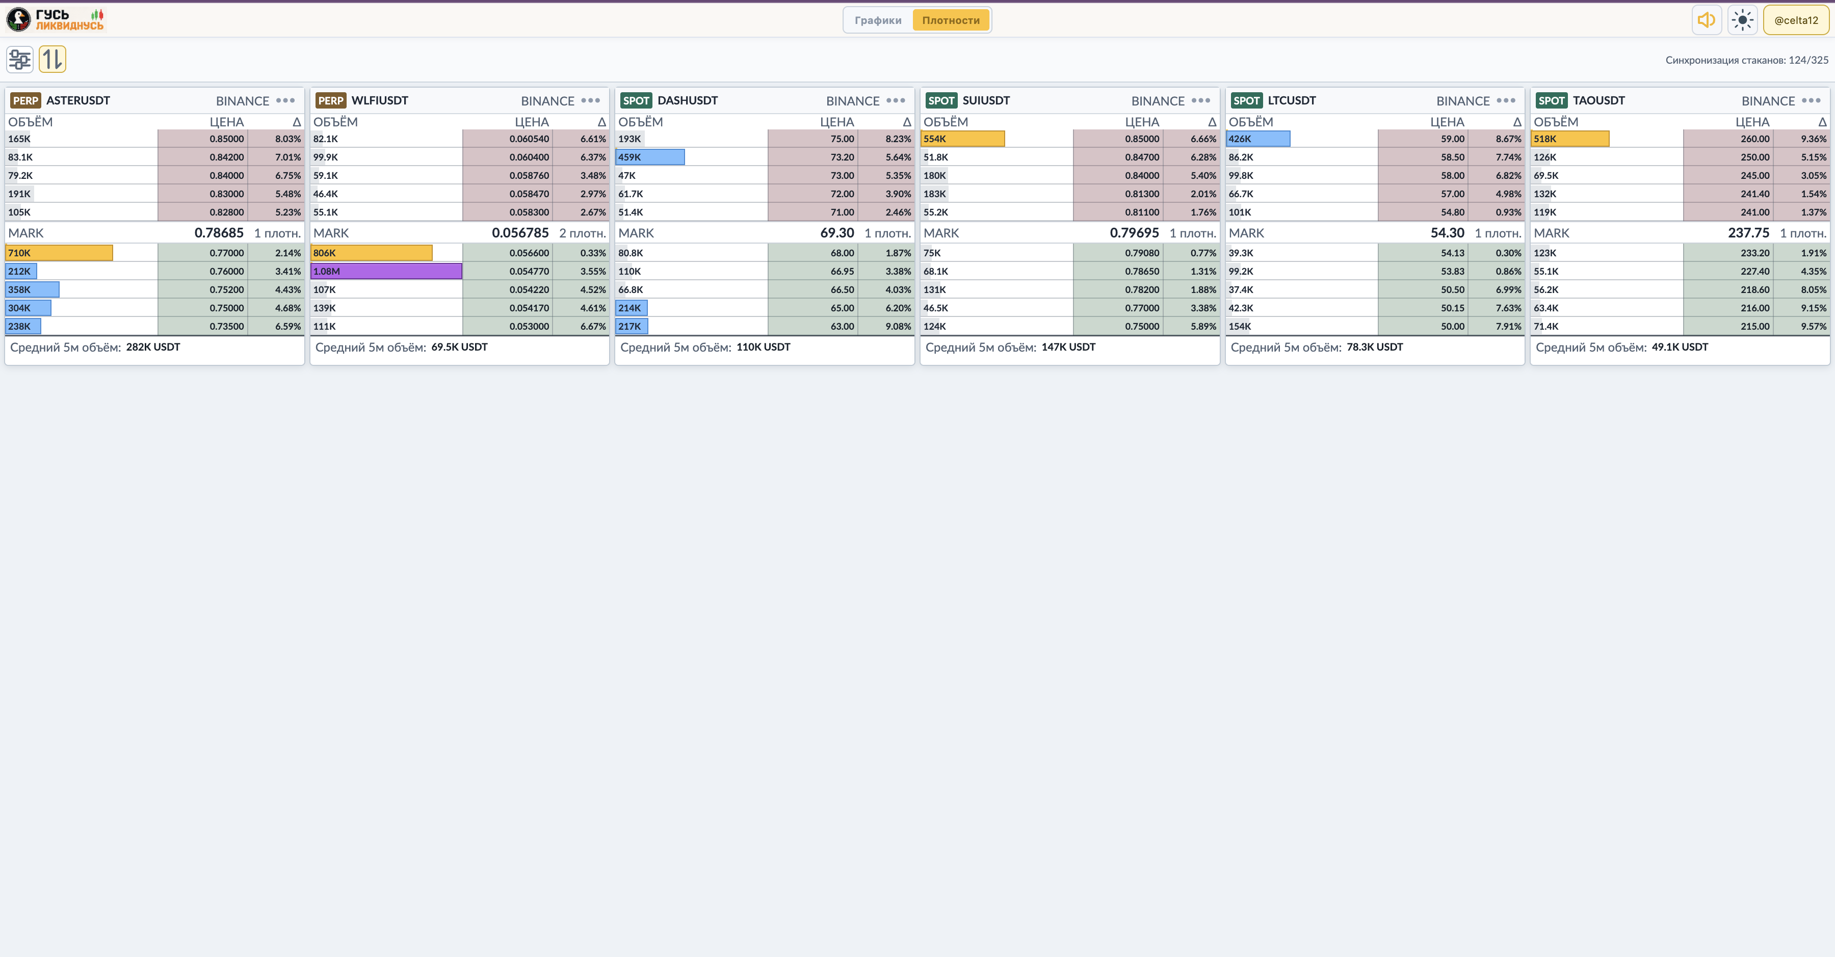
Task: Click the 554K orange bar in SUIUSDT
Action: [x=962, y=139]
